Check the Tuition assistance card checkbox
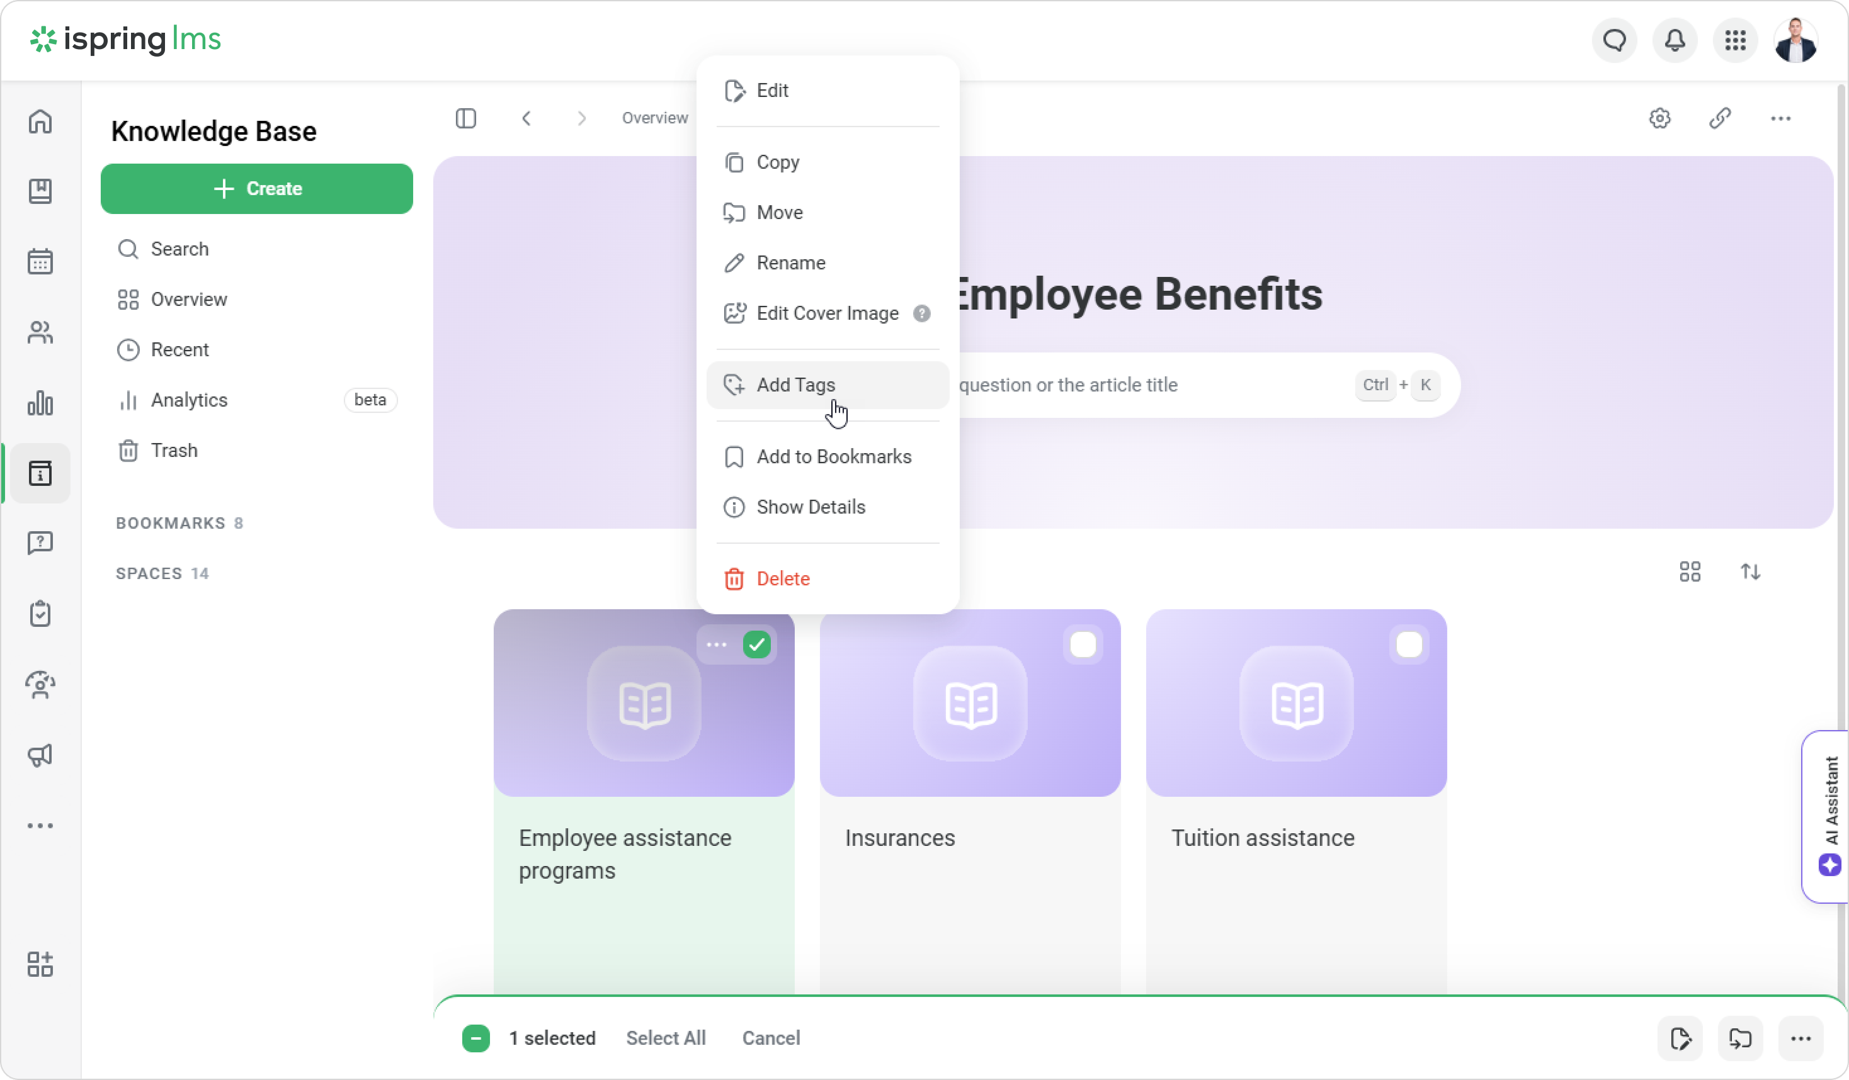This screenshot has height=1080, width=1849. [x=1409, y=645]
